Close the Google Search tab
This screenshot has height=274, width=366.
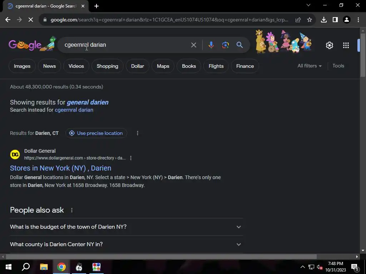83,6
